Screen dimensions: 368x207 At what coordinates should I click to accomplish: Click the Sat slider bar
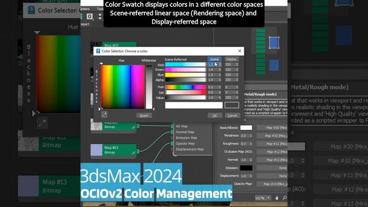(186, 93)
